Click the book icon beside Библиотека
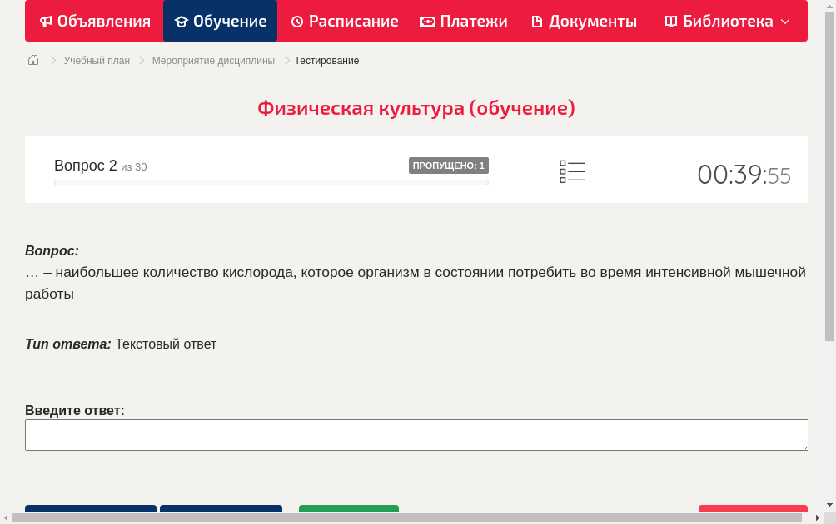 tap(669, 21)
